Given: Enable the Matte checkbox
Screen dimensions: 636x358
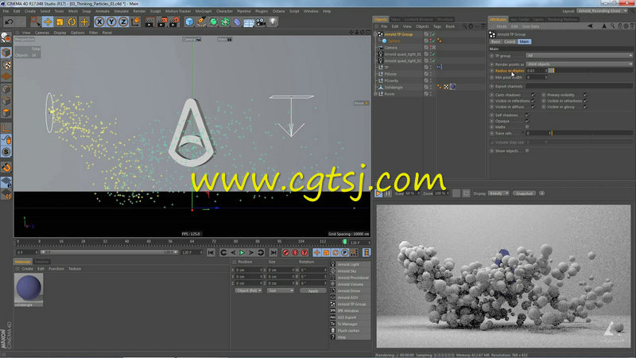Looking at the screenshot, I should coord(527,127).
